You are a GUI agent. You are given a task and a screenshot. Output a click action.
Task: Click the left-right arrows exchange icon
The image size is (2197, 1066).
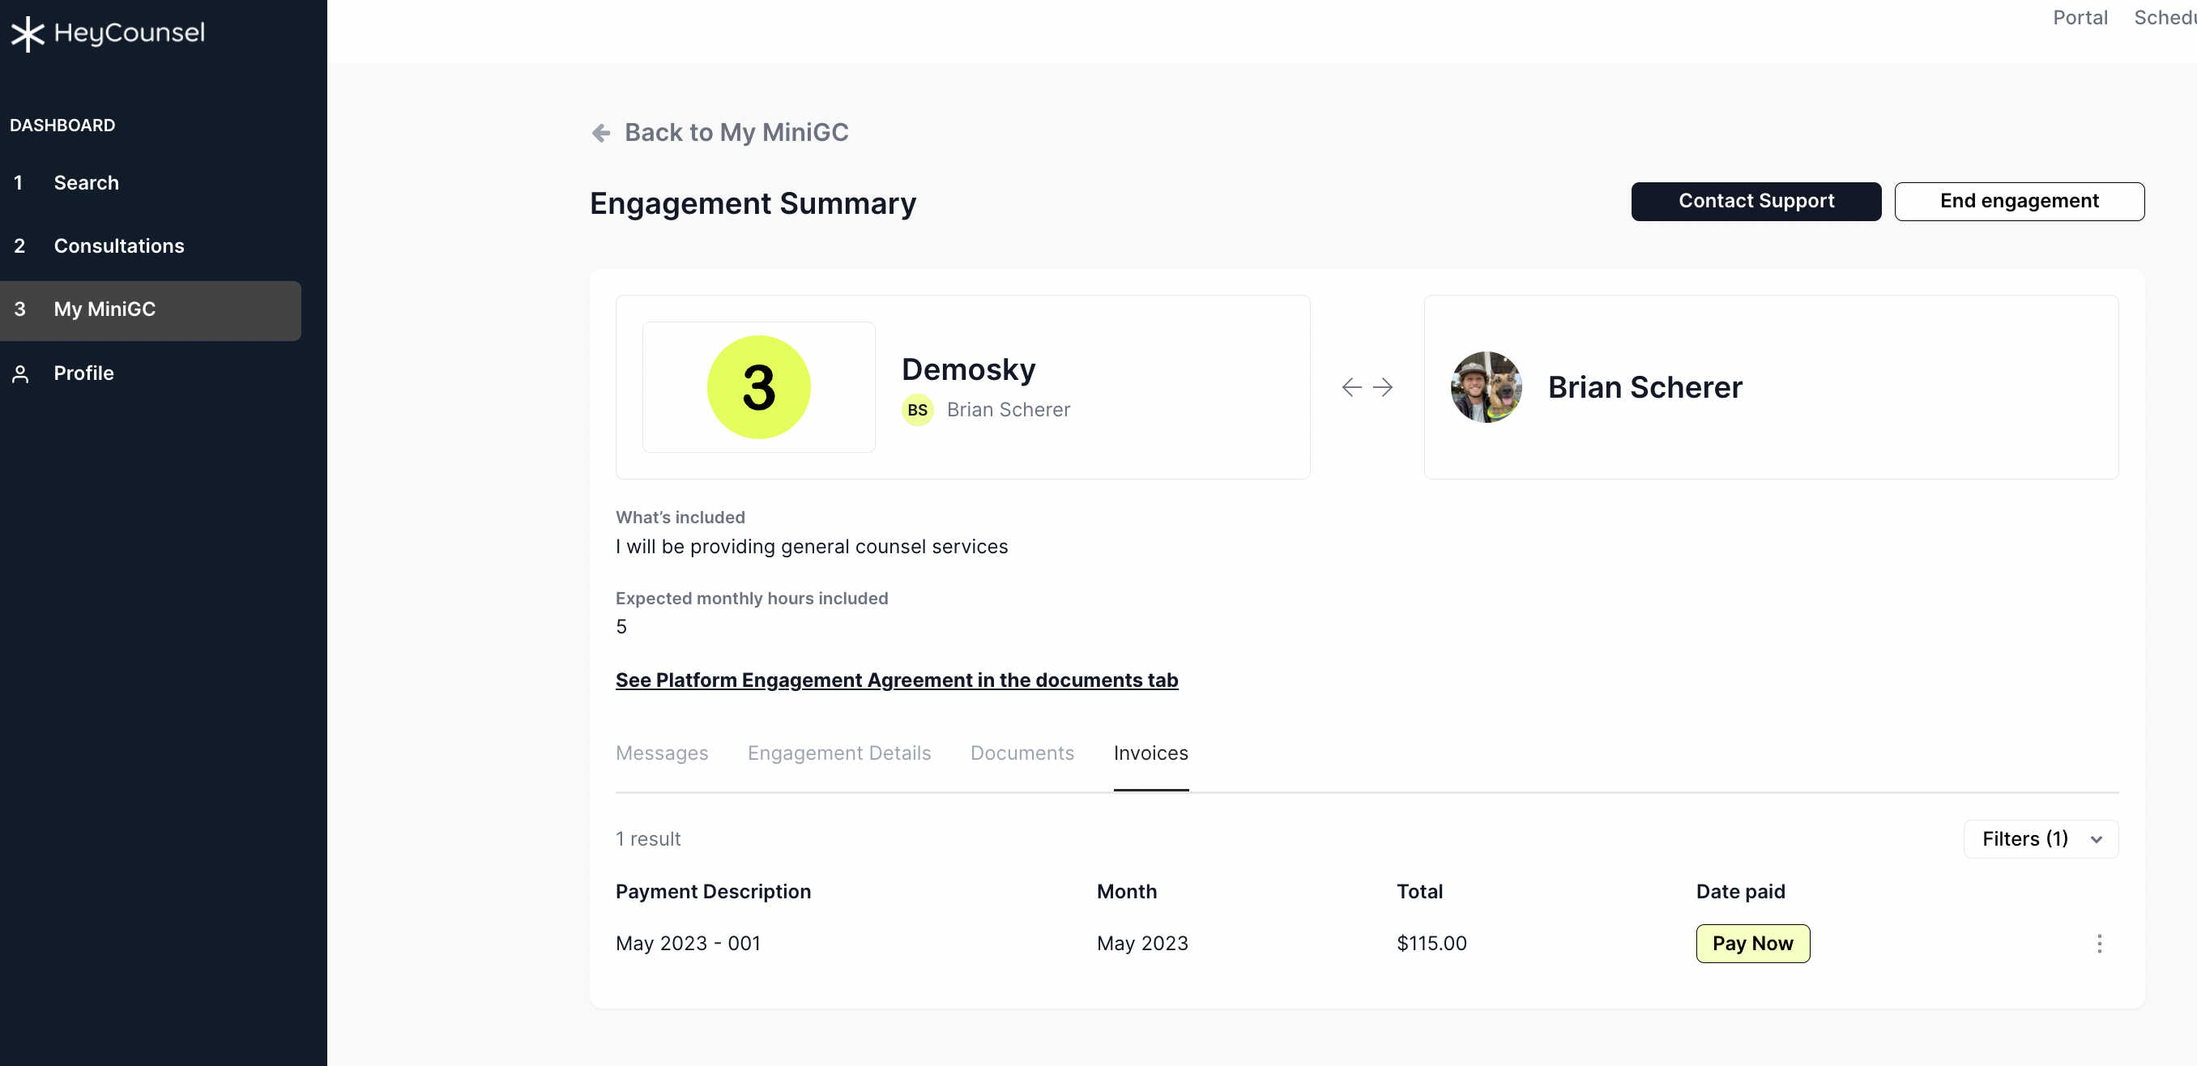(x=1367, y=387)
